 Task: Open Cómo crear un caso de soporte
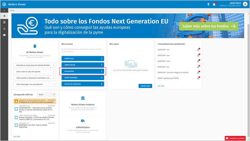point(35,72)
